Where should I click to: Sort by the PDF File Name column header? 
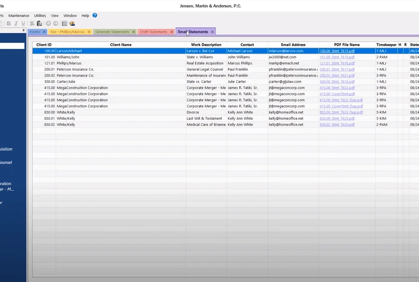(347, 45)
